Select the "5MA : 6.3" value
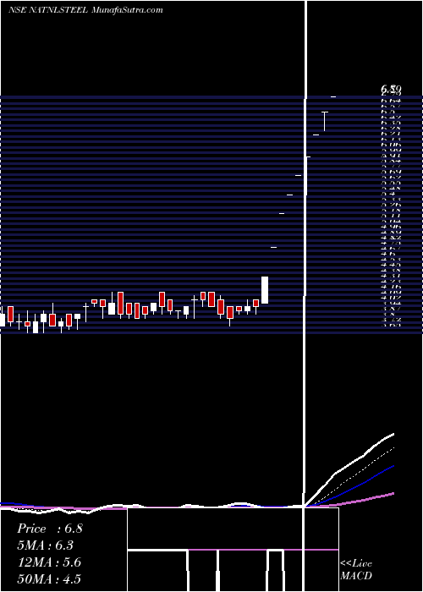This screenshot has width=423, height=592. tap(46, 545)
